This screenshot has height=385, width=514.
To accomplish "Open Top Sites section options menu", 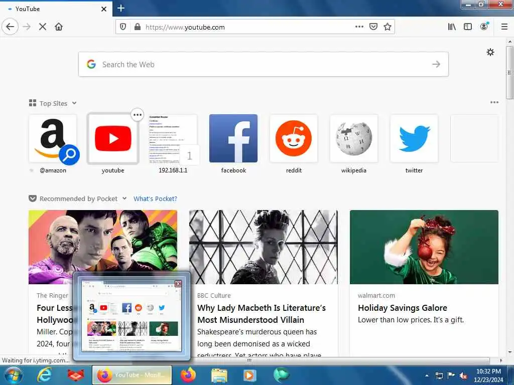I will coord(494,102).
